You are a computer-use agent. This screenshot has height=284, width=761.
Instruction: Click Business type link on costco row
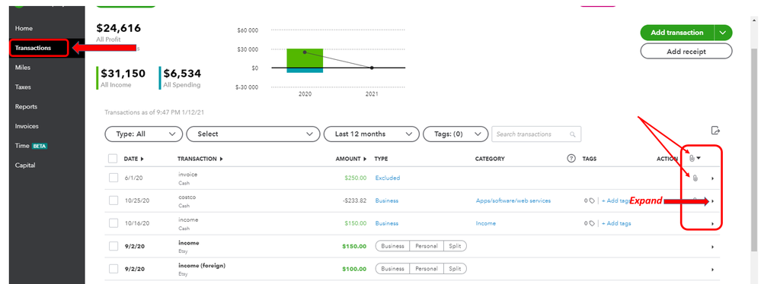click(387, 200)
